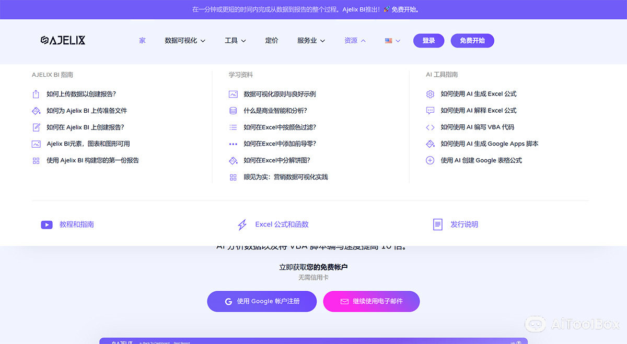This screenshot has height=344, width=627.
Task: Click list icon beside 如何在Excel中按颜色过滤?
Action: (x=233, y=127)
